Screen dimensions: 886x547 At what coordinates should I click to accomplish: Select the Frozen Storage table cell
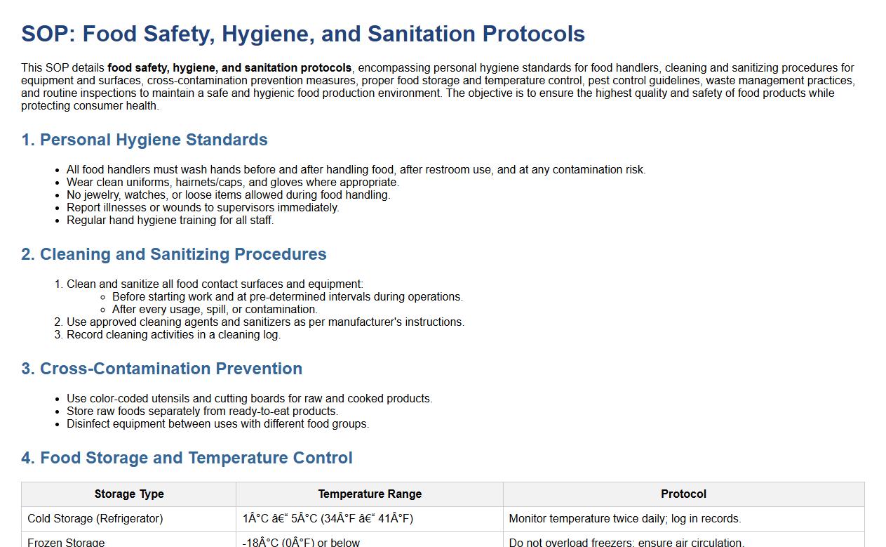(x=66, y=542)
